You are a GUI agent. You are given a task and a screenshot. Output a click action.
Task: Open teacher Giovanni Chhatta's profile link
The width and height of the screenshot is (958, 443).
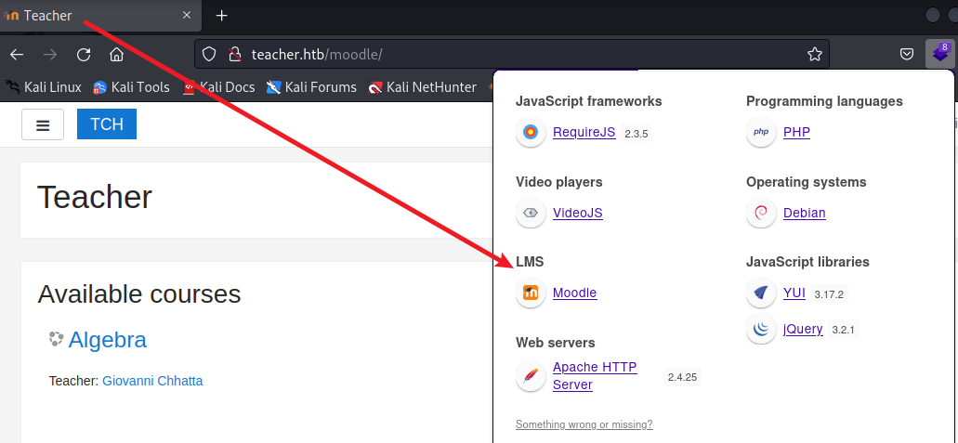coord(152,381)
